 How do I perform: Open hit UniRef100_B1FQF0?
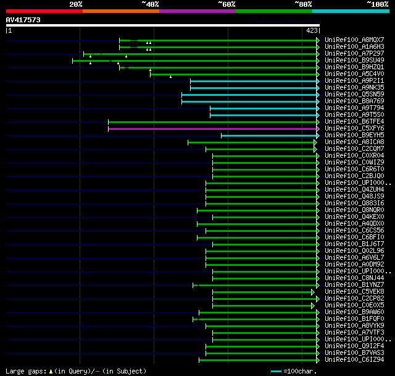354,319
